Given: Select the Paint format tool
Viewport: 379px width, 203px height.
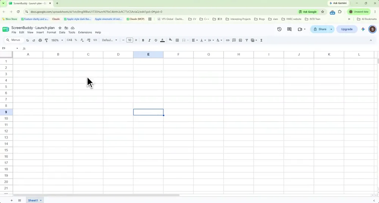Looking at the screenshot, I should coord(46,41).
